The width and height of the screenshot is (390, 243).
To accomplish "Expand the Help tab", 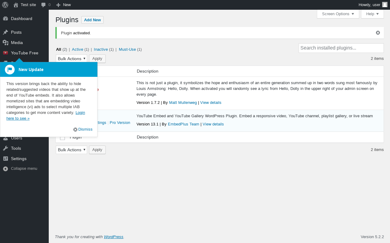I will [x=372, y=14].
